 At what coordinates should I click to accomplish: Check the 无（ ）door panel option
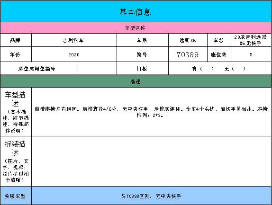pos(235,69)
